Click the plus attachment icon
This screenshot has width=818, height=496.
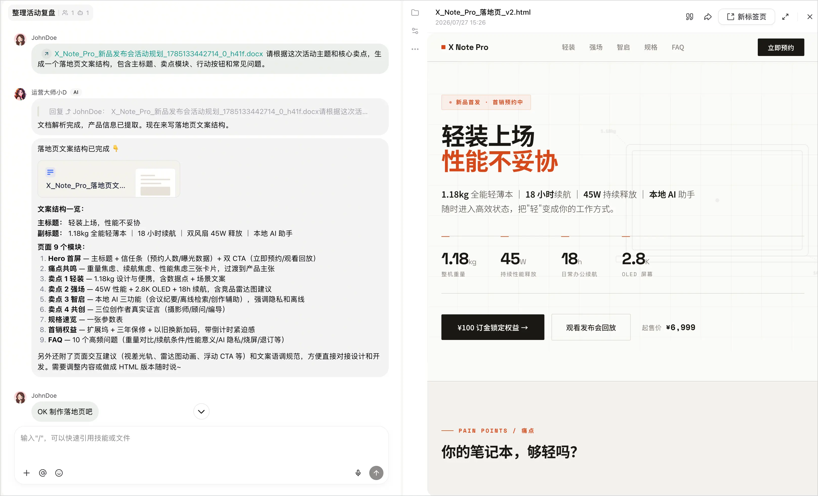click(27, 473)
